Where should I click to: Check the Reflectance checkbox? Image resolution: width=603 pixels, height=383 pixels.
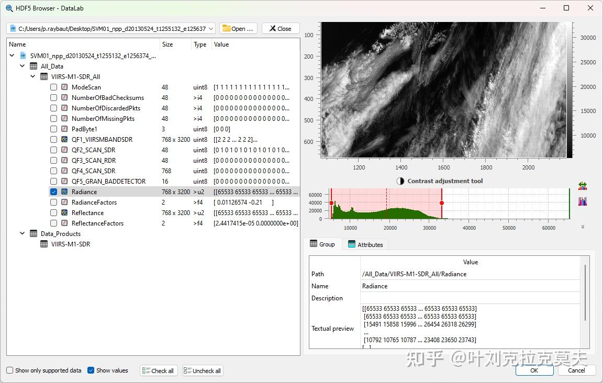(x=53, y=212)
